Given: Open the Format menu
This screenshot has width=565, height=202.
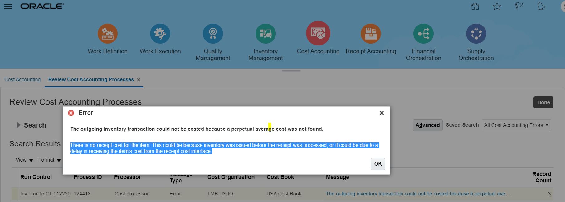Looking at the screenshot, I should pos(49,160).
